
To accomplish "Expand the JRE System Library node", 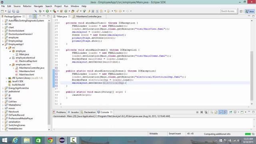I will (x=6, y=78).
